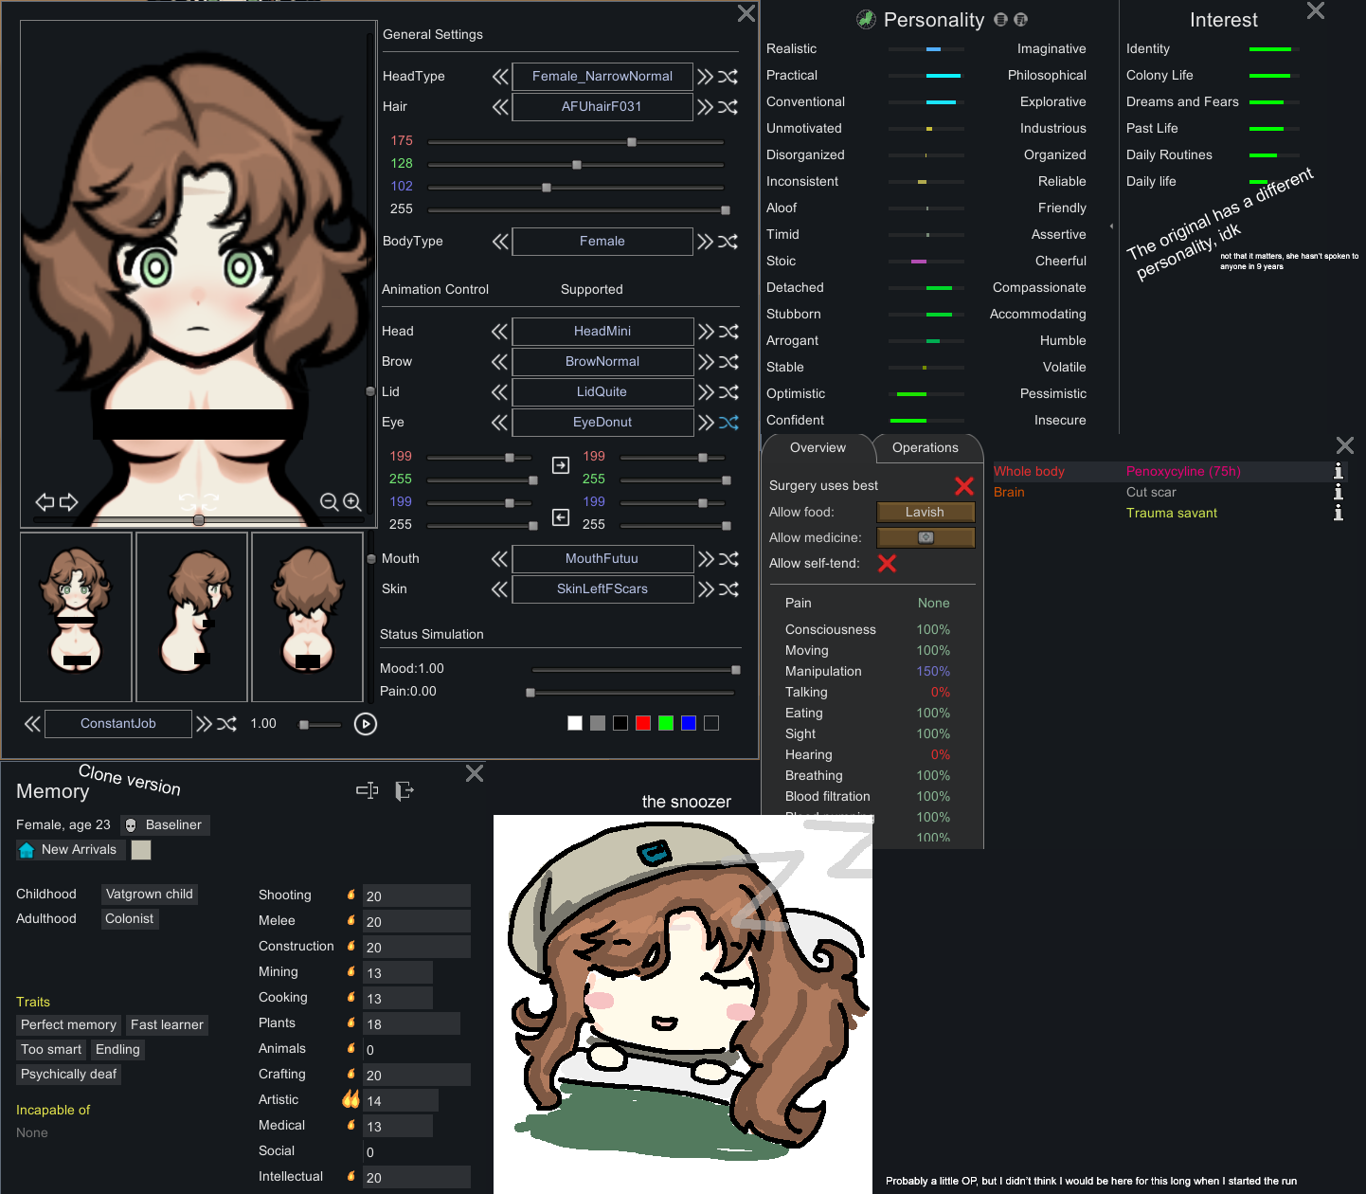Viewport: 1366px width, 1194px height.
Task: Open the BodyType Female selector
Action: point(602,242)
